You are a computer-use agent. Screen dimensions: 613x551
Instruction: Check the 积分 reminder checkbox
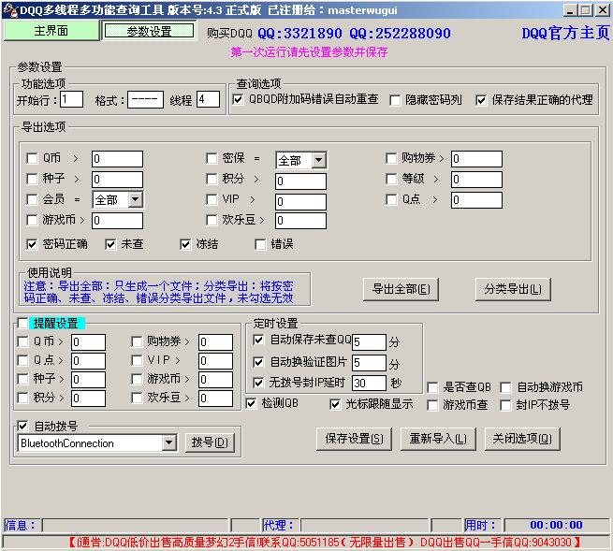pos(23,398)
